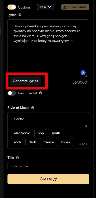Choose the trance style tag
The width and height of the screenshot is (96, 198).
click(49, 142)
